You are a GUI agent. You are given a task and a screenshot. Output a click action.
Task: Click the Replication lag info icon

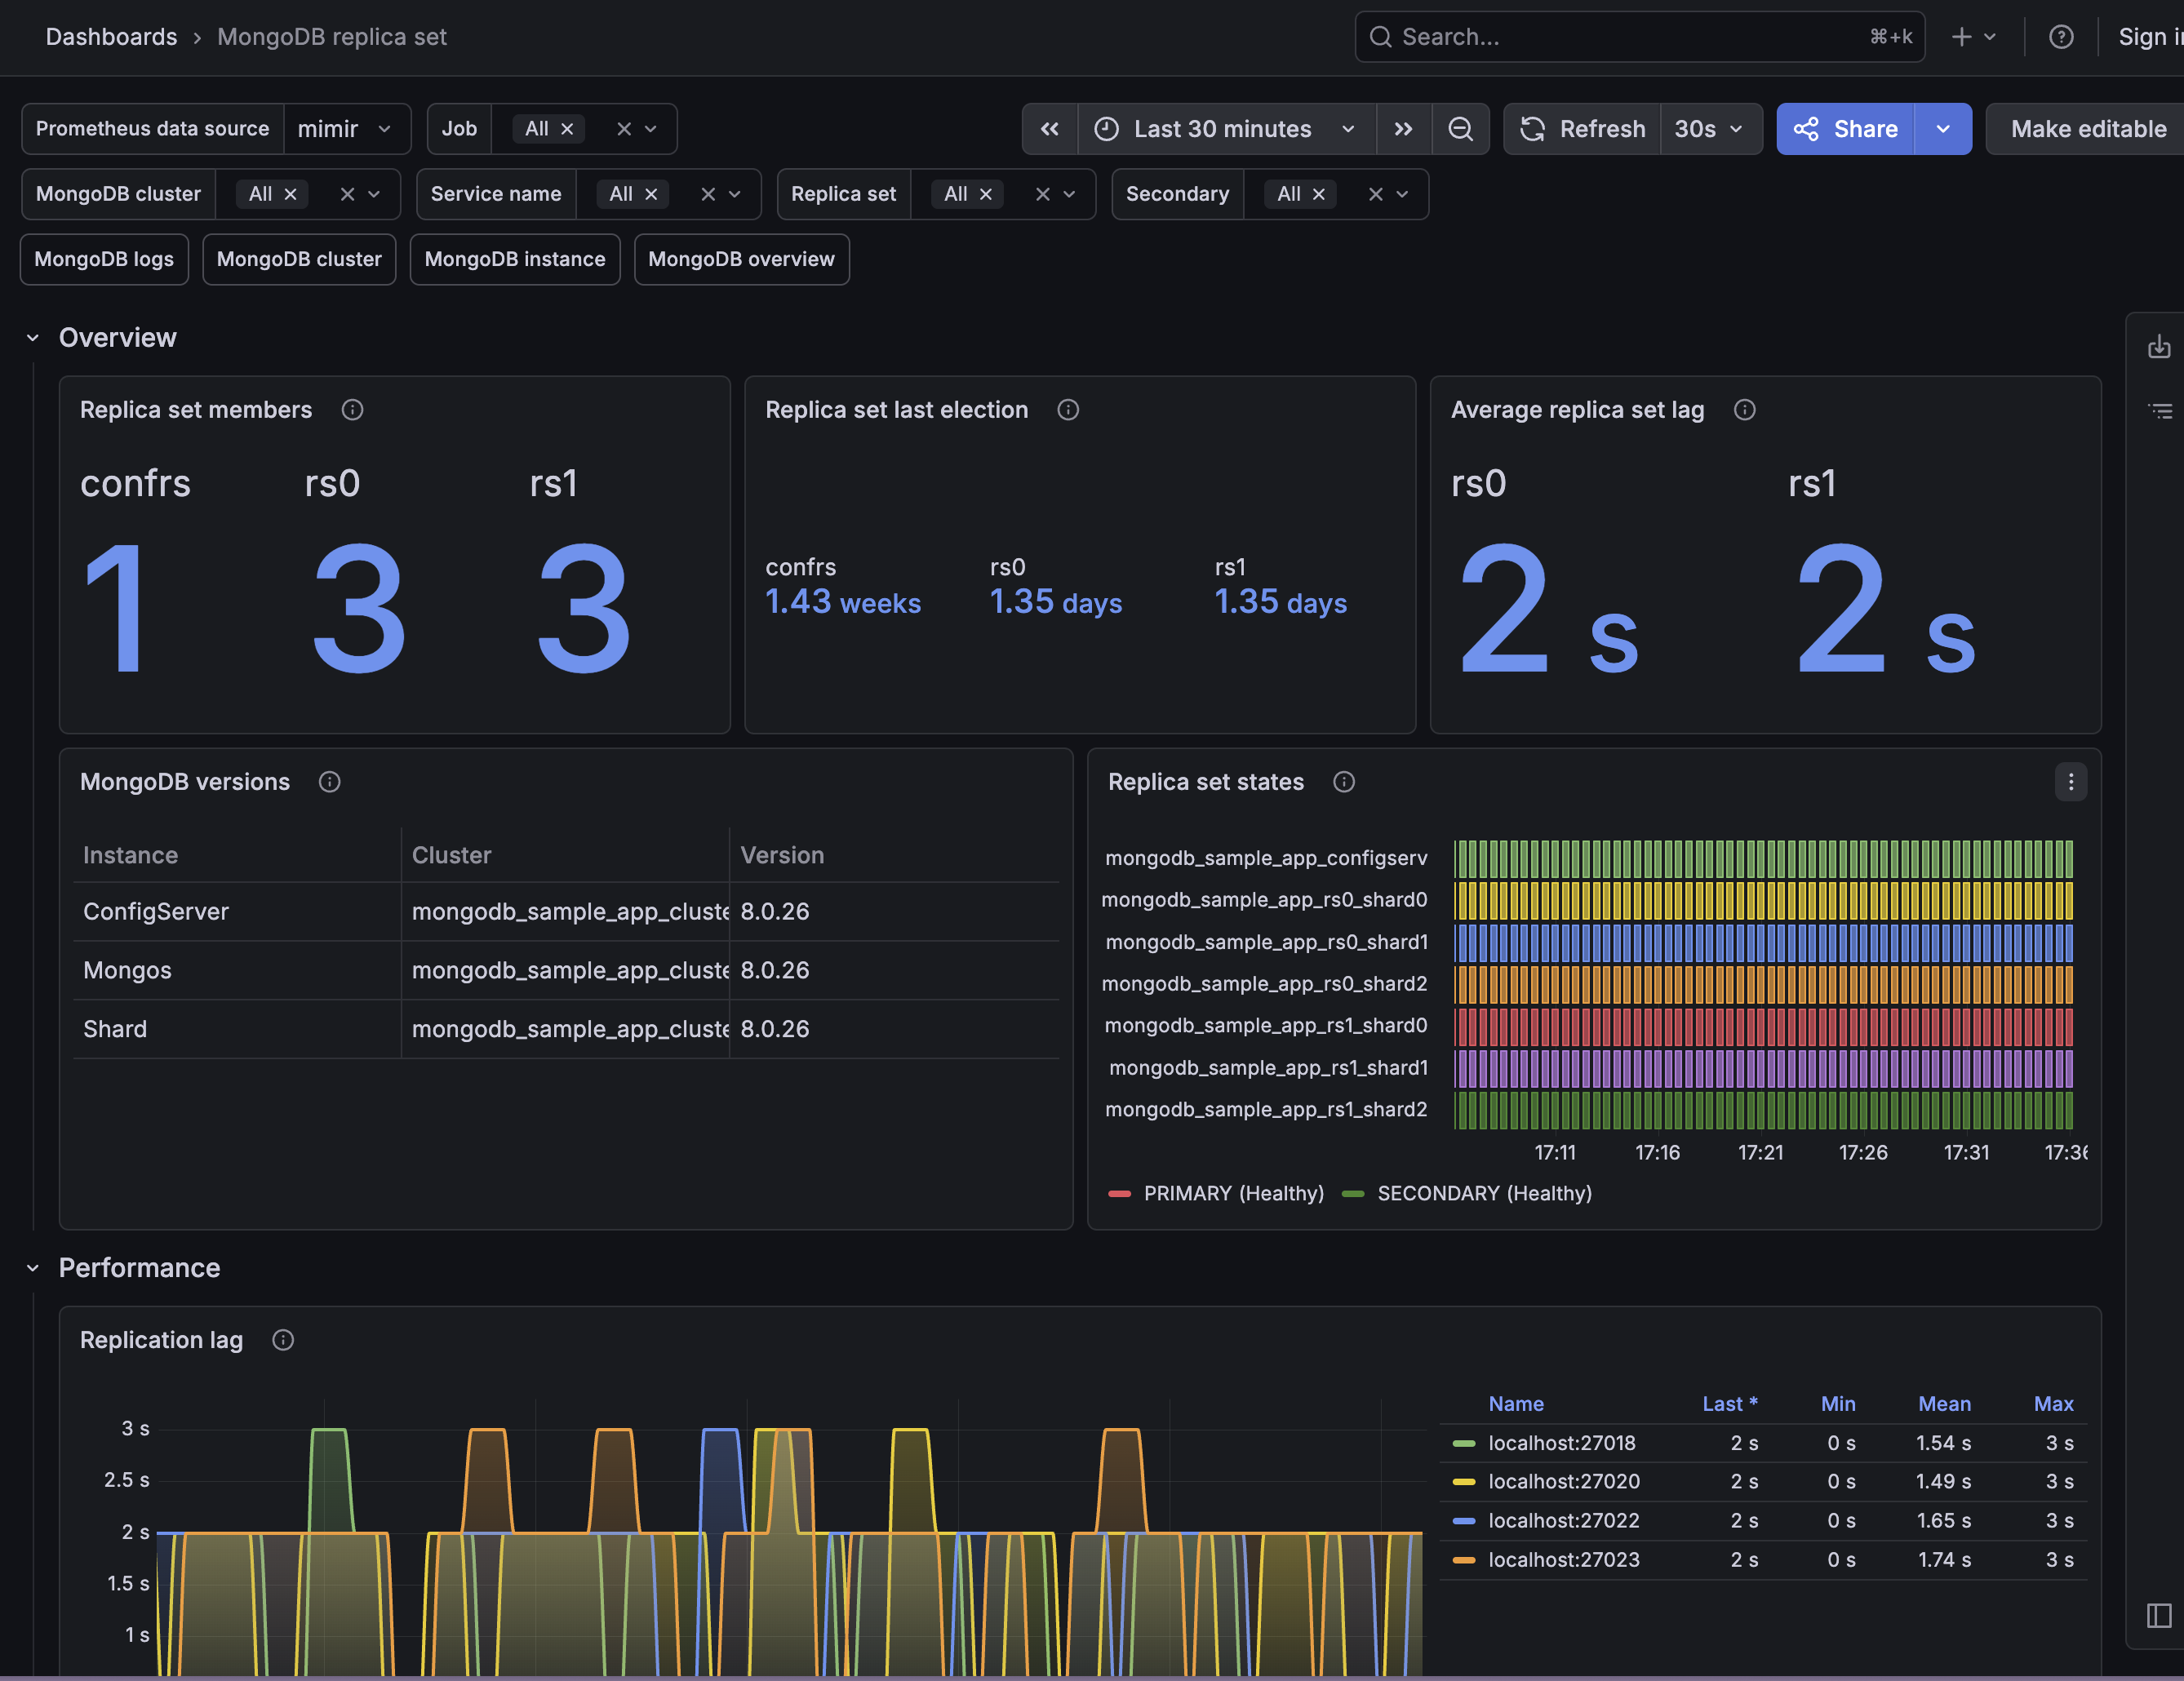[x=283, y=1340]
